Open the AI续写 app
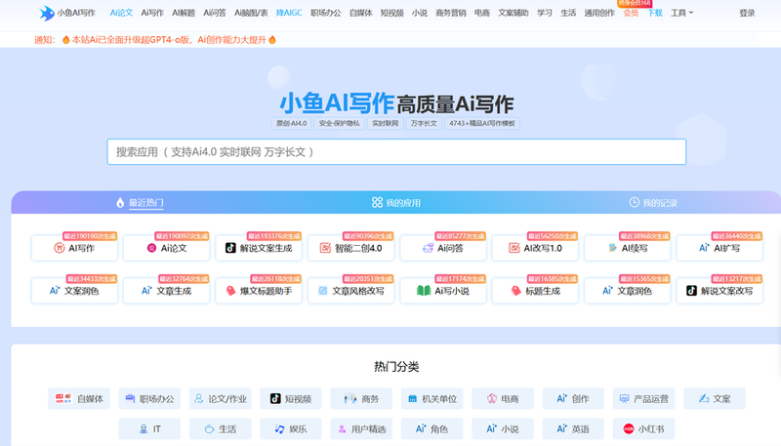 (x=628, y=248)
